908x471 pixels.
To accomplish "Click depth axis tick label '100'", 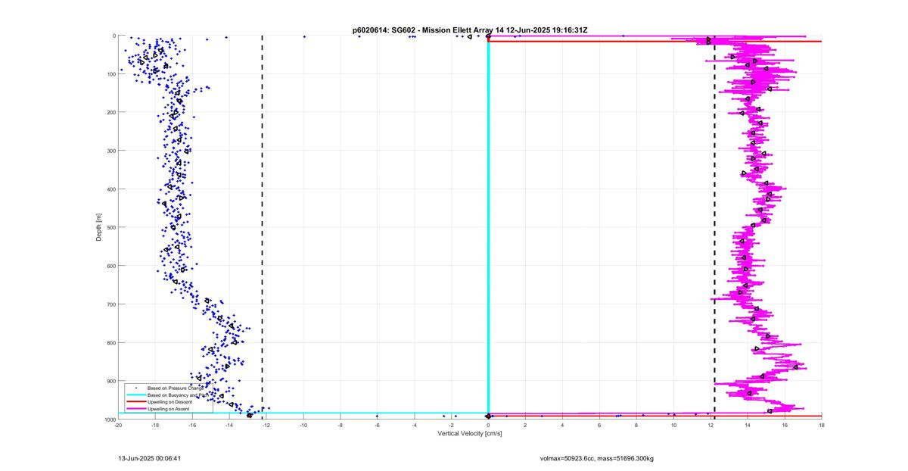I will [x=110, y=74].
